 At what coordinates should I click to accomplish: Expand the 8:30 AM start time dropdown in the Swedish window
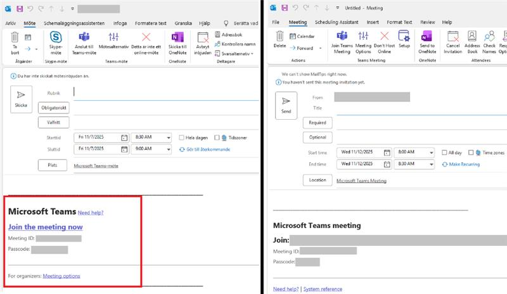tap(169, 137)
